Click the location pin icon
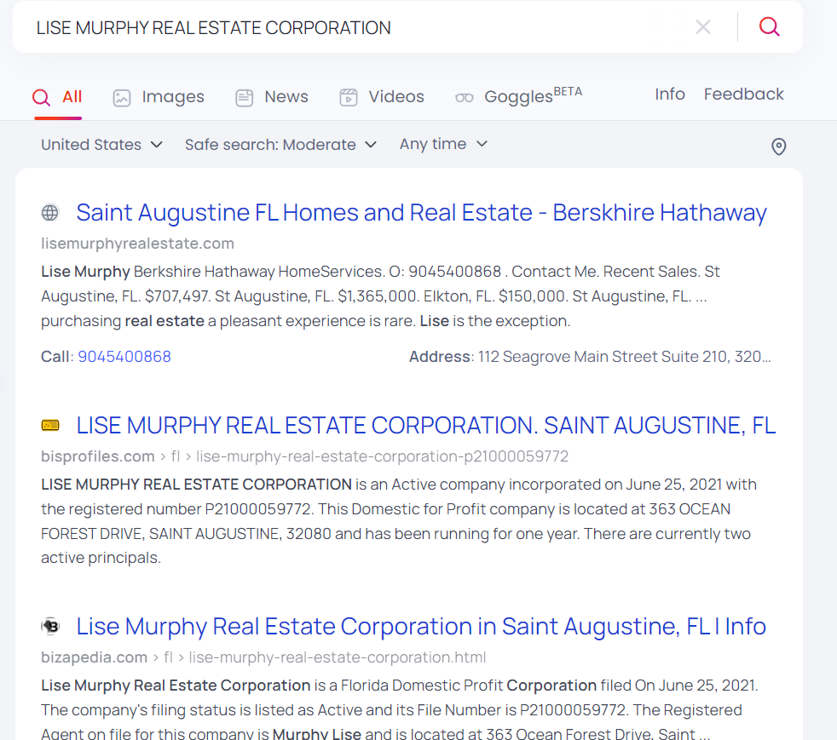Image resolution: width=837 pixels, height=740 pixels. click(779, 146)
